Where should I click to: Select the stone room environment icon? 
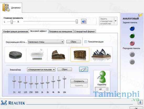point(80,54)
